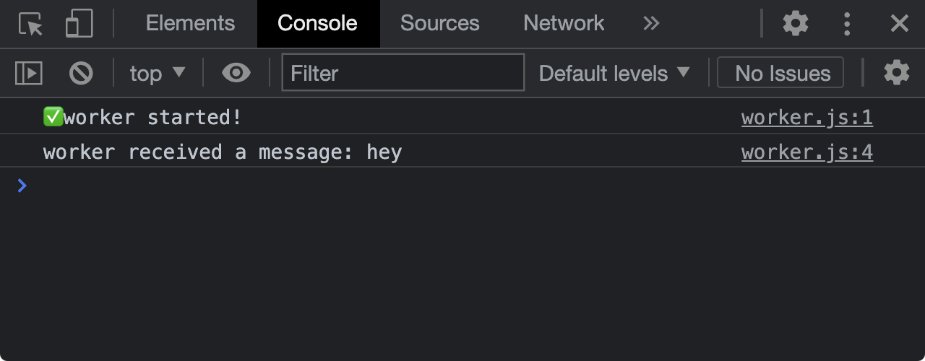Close the DevTools panel

coord(899,24)
